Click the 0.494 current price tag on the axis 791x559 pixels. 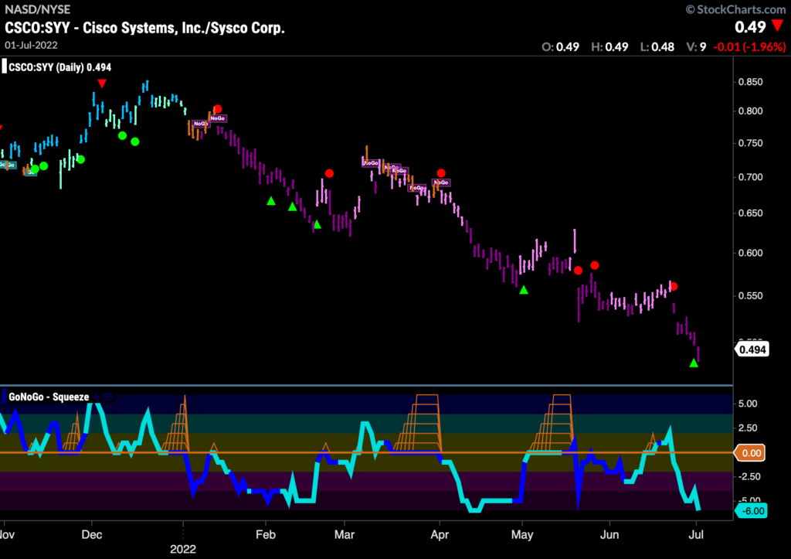click(752, 349)
